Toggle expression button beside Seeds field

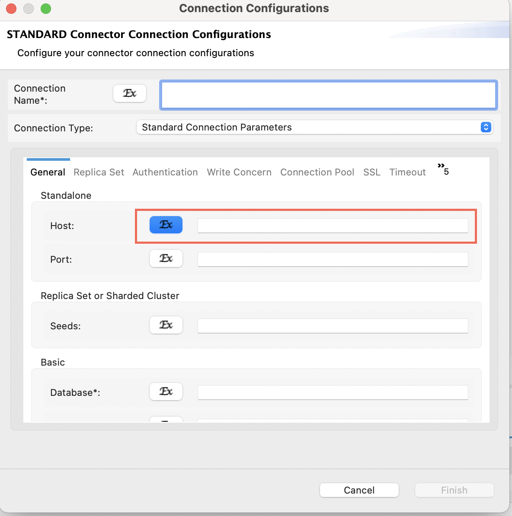coord(166,325)
